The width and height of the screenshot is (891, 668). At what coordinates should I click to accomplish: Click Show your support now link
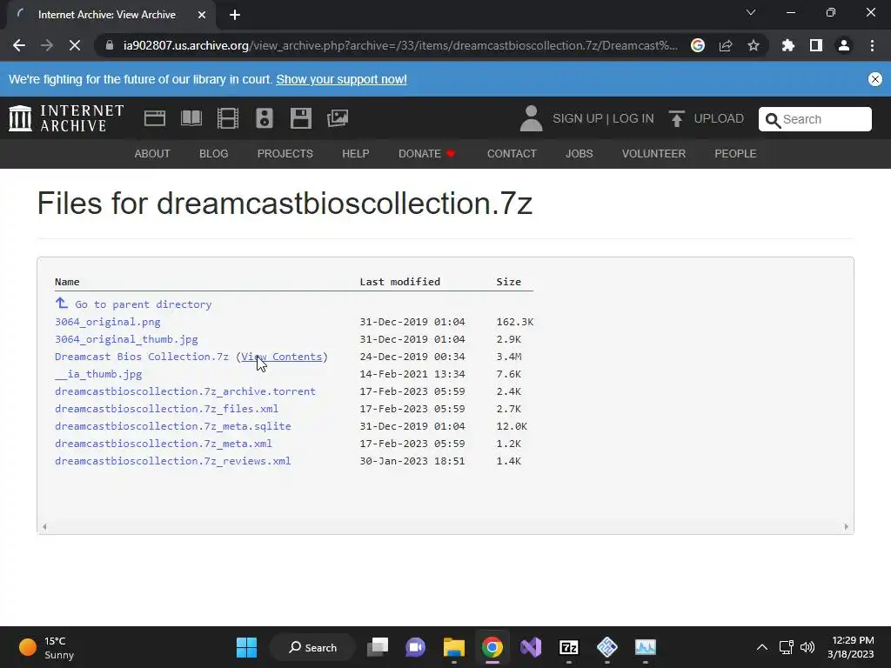pos(341,79)
